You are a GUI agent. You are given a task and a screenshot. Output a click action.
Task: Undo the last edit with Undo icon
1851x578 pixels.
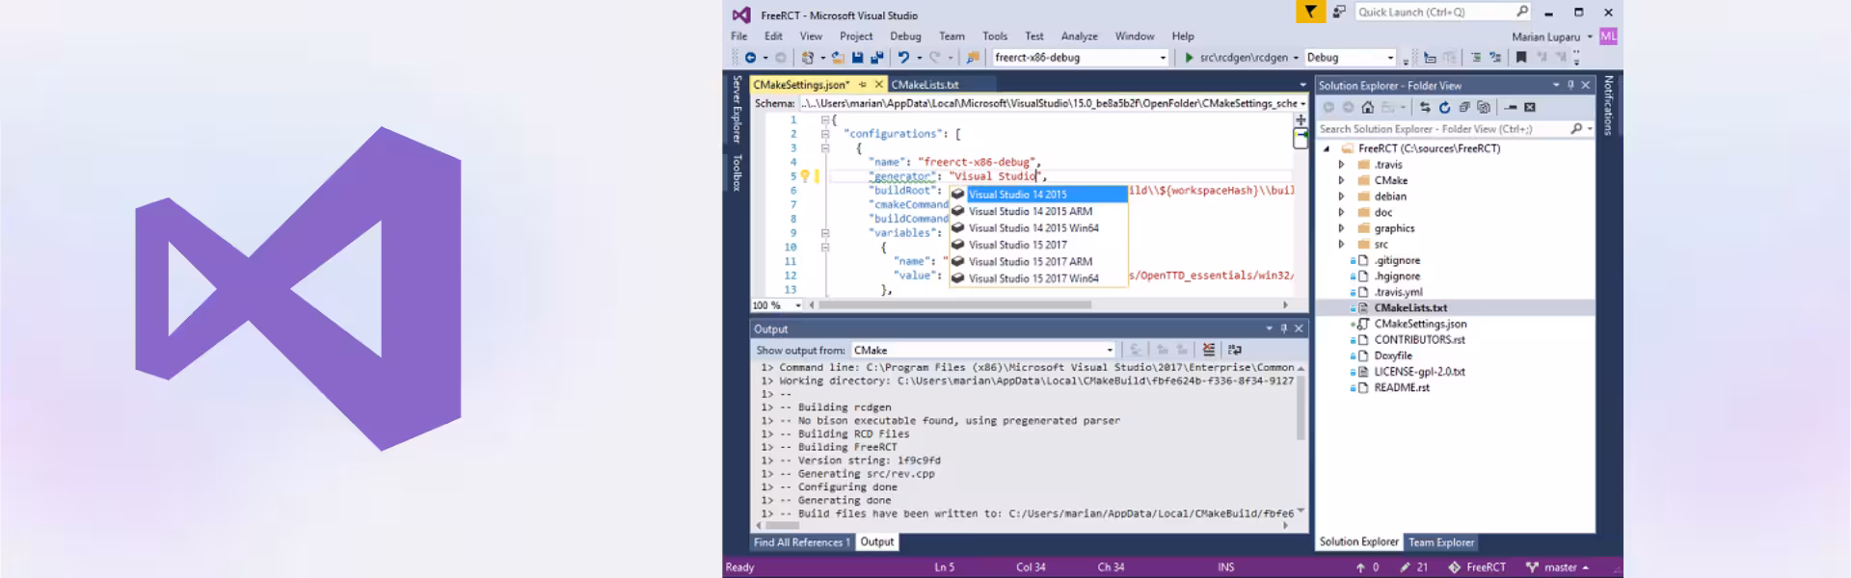[x=903, y=58]
